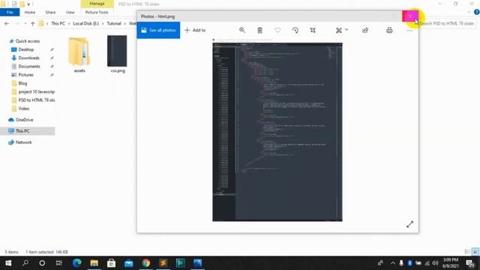
Task: Click the Explorer help question icon
Action: coord(476,12)
